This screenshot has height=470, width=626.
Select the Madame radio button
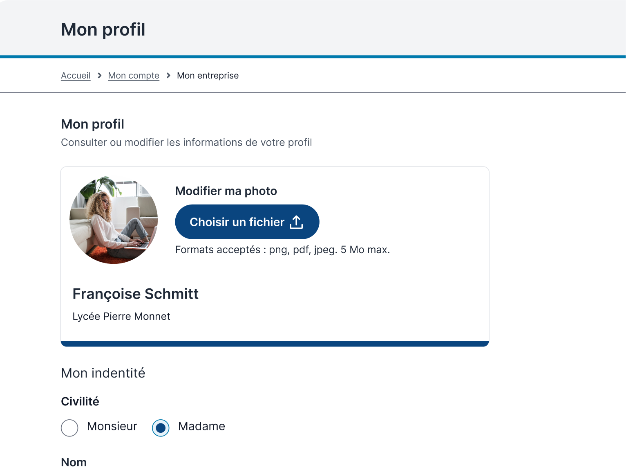161,428
